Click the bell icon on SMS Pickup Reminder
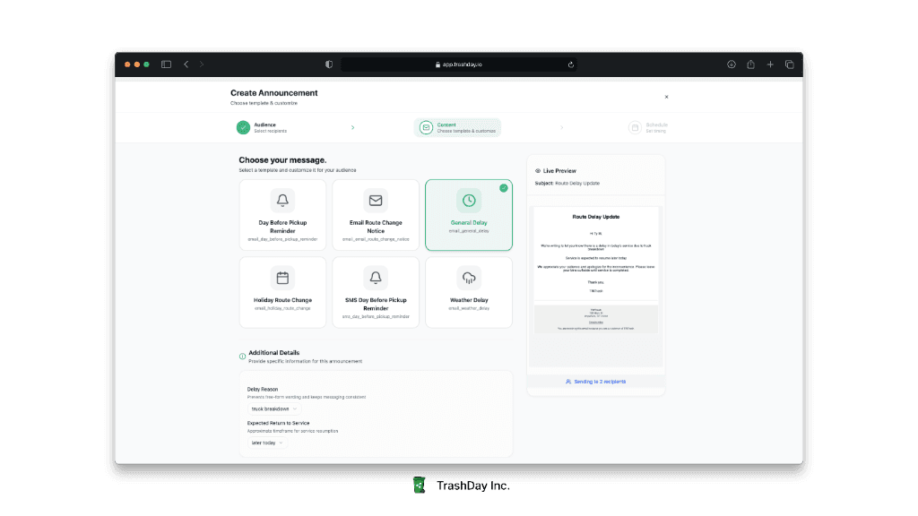The image size is (918, 516). pos(376,278)
